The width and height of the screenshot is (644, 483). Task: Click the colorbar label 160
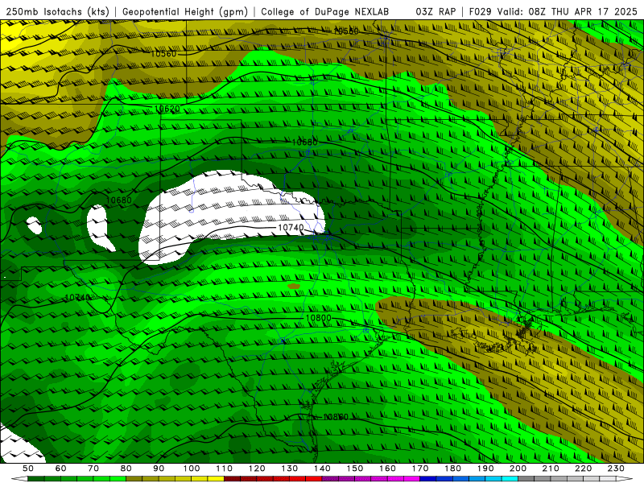tap(387, 469)
